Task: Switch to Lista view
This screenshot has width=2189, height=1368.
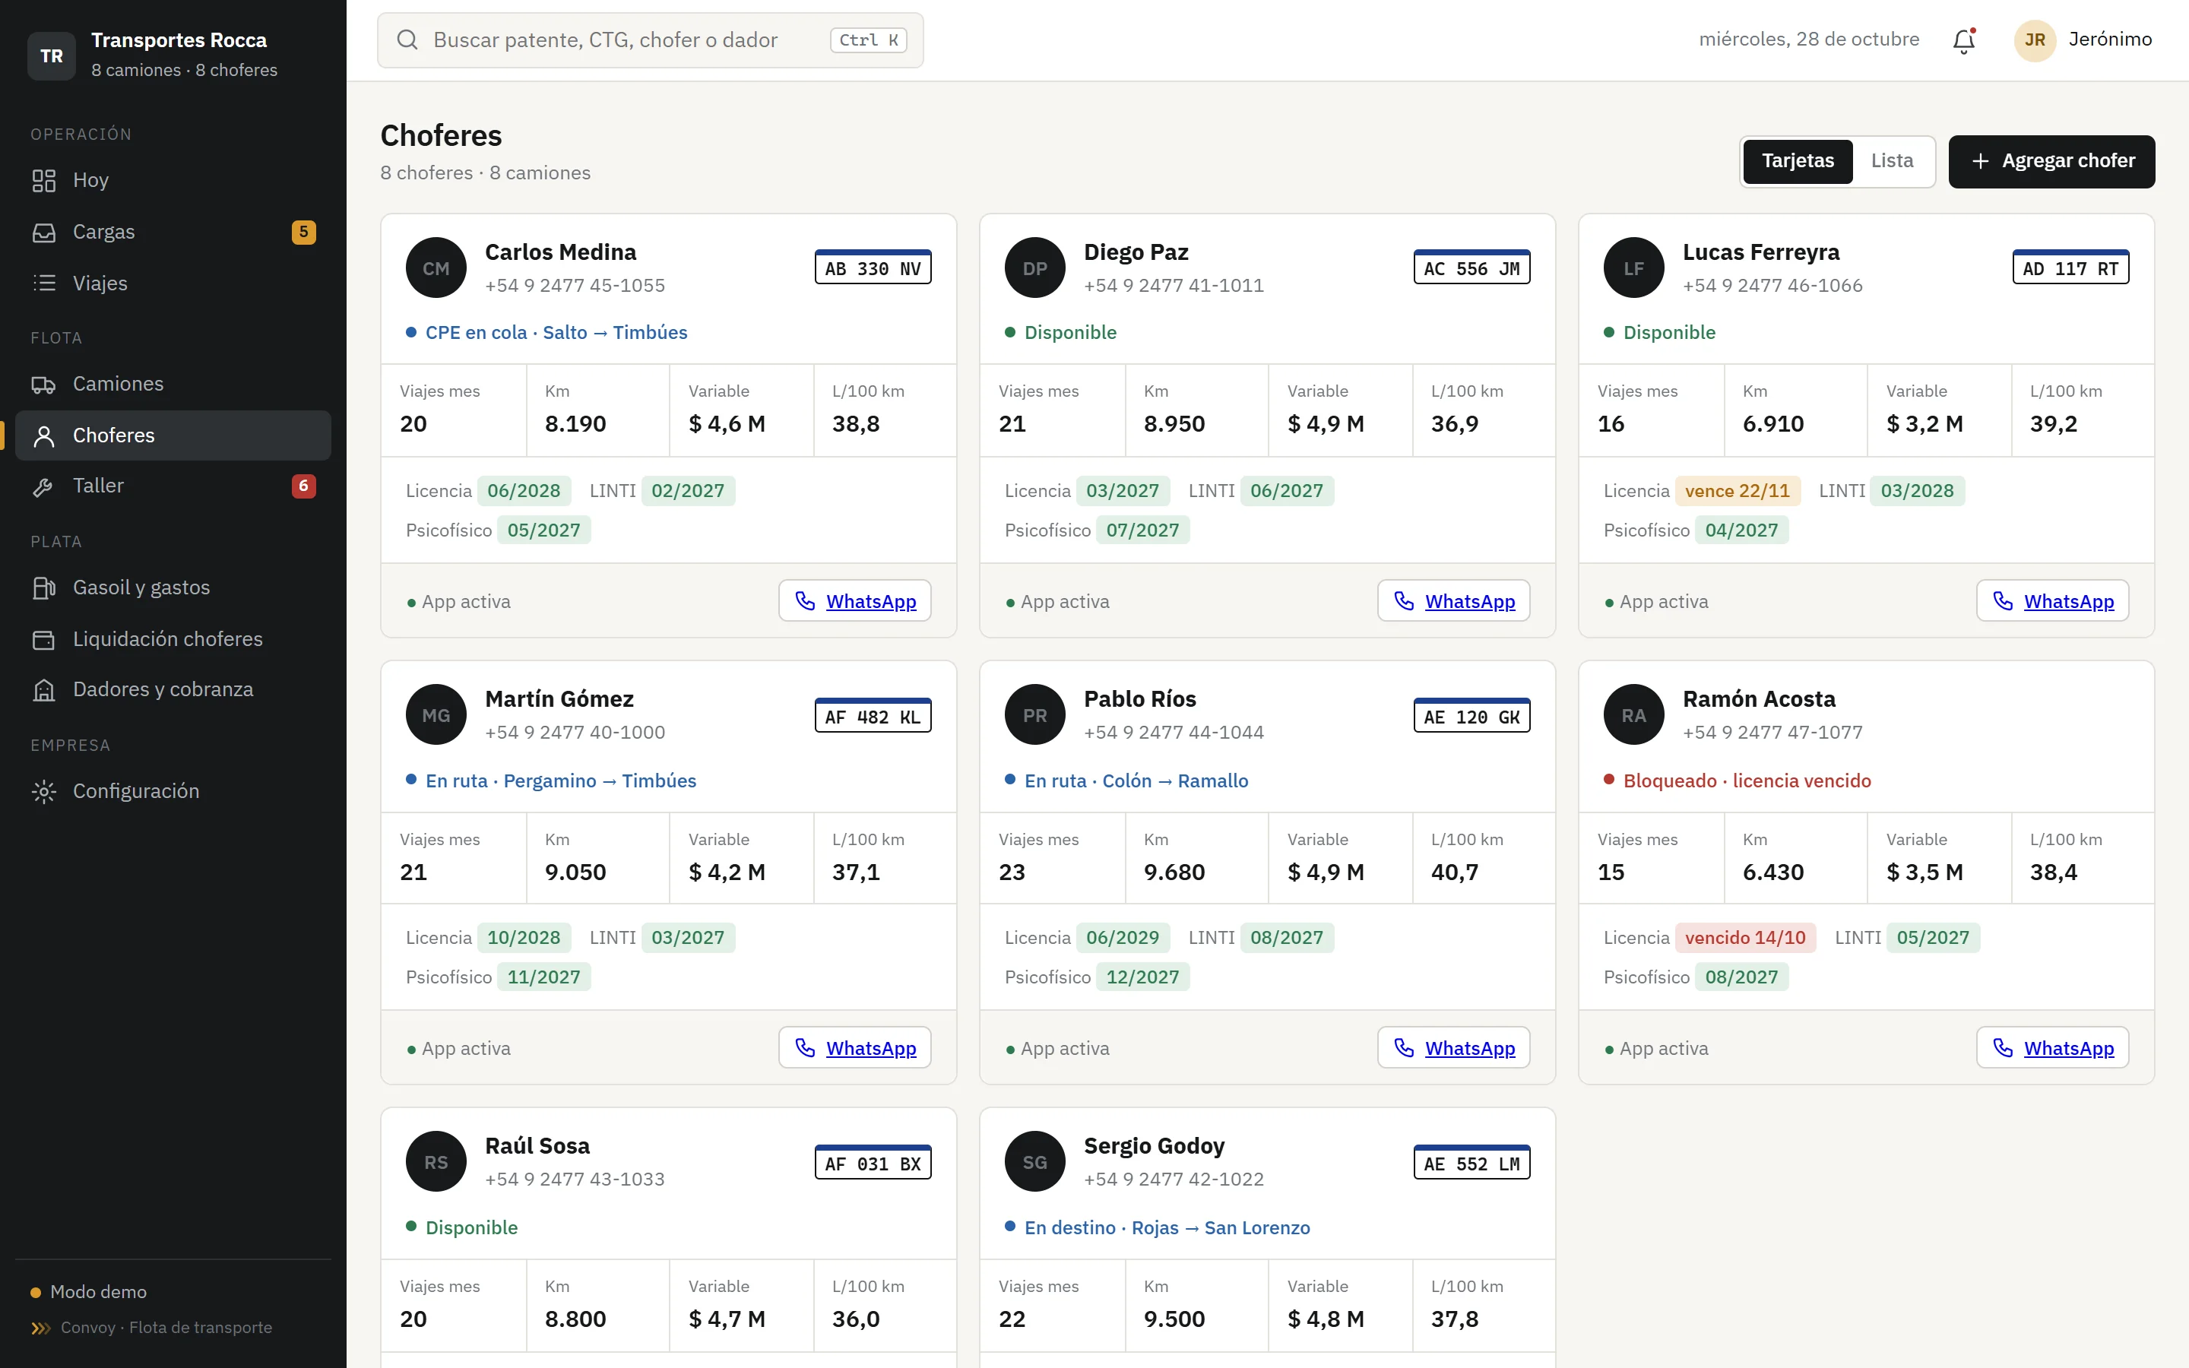Action: click(1891, 161)
